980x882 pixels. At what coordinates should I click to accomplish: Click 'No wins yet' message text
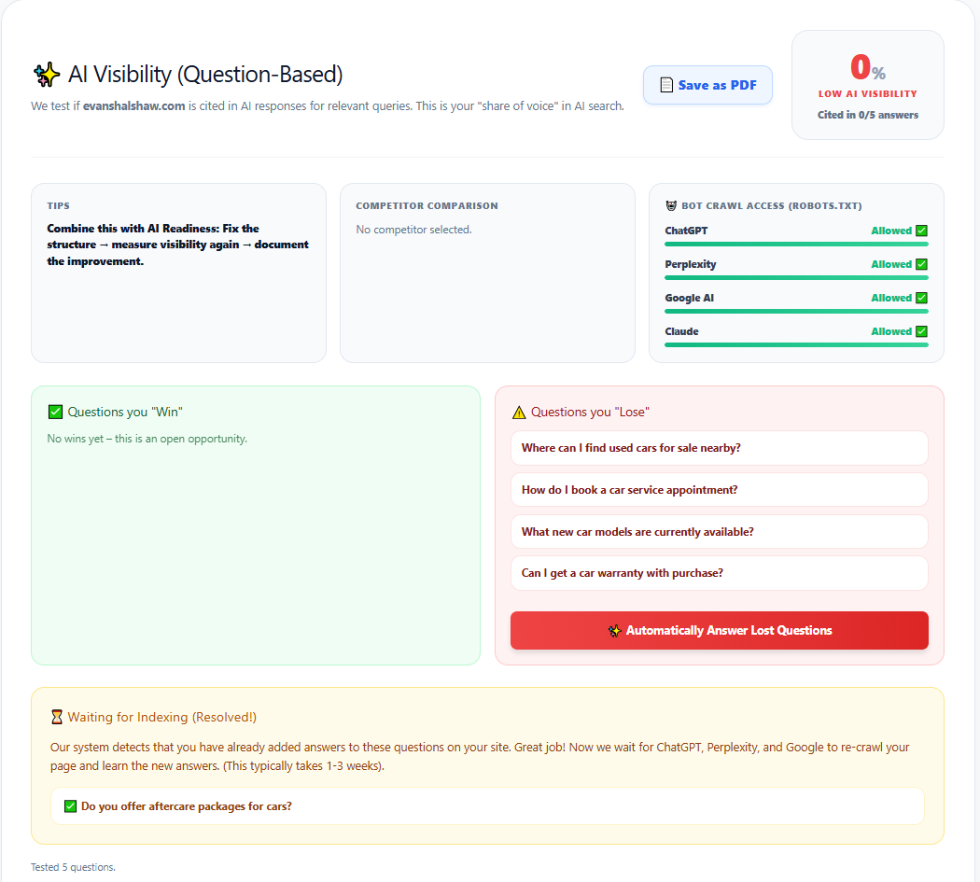pos(147,439)
